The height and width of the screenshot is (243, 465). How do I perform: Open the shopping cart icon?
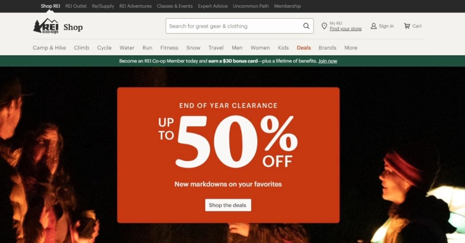pyautogui.click(x=407, y=26)
